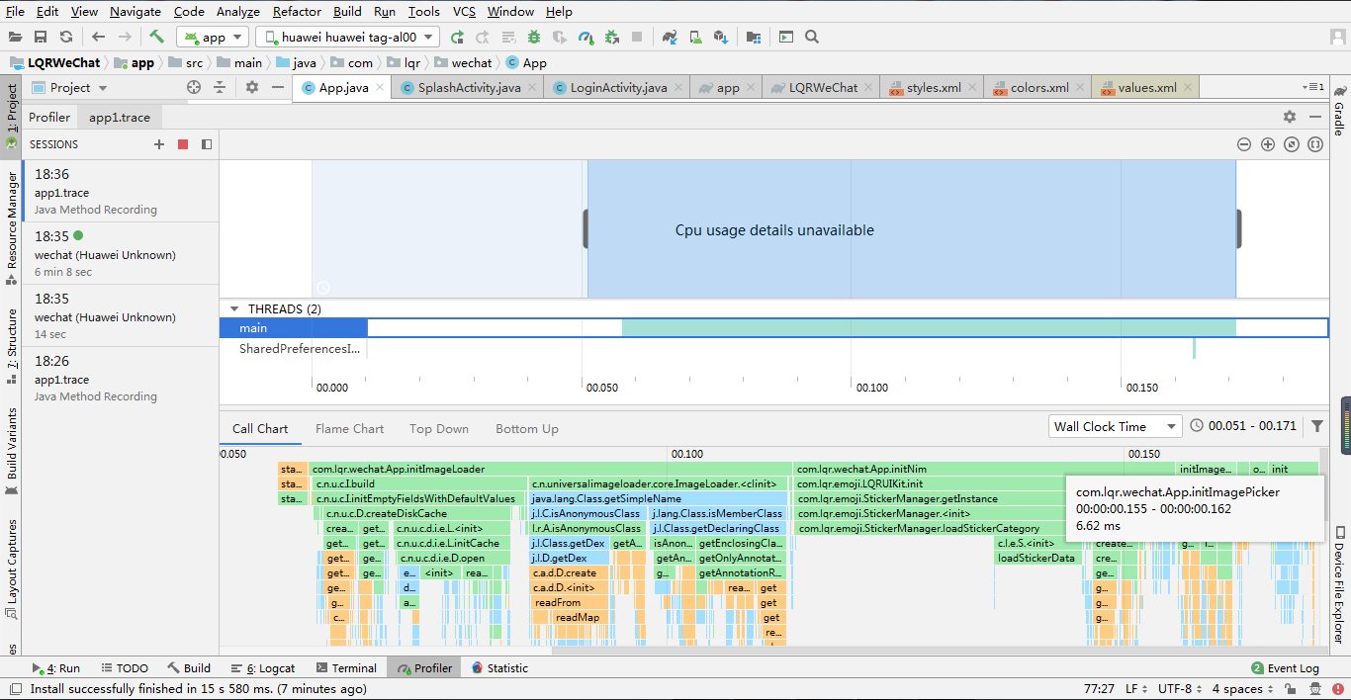
Task: Launch the Profile app gauge icon
Action: click(585, 37)
